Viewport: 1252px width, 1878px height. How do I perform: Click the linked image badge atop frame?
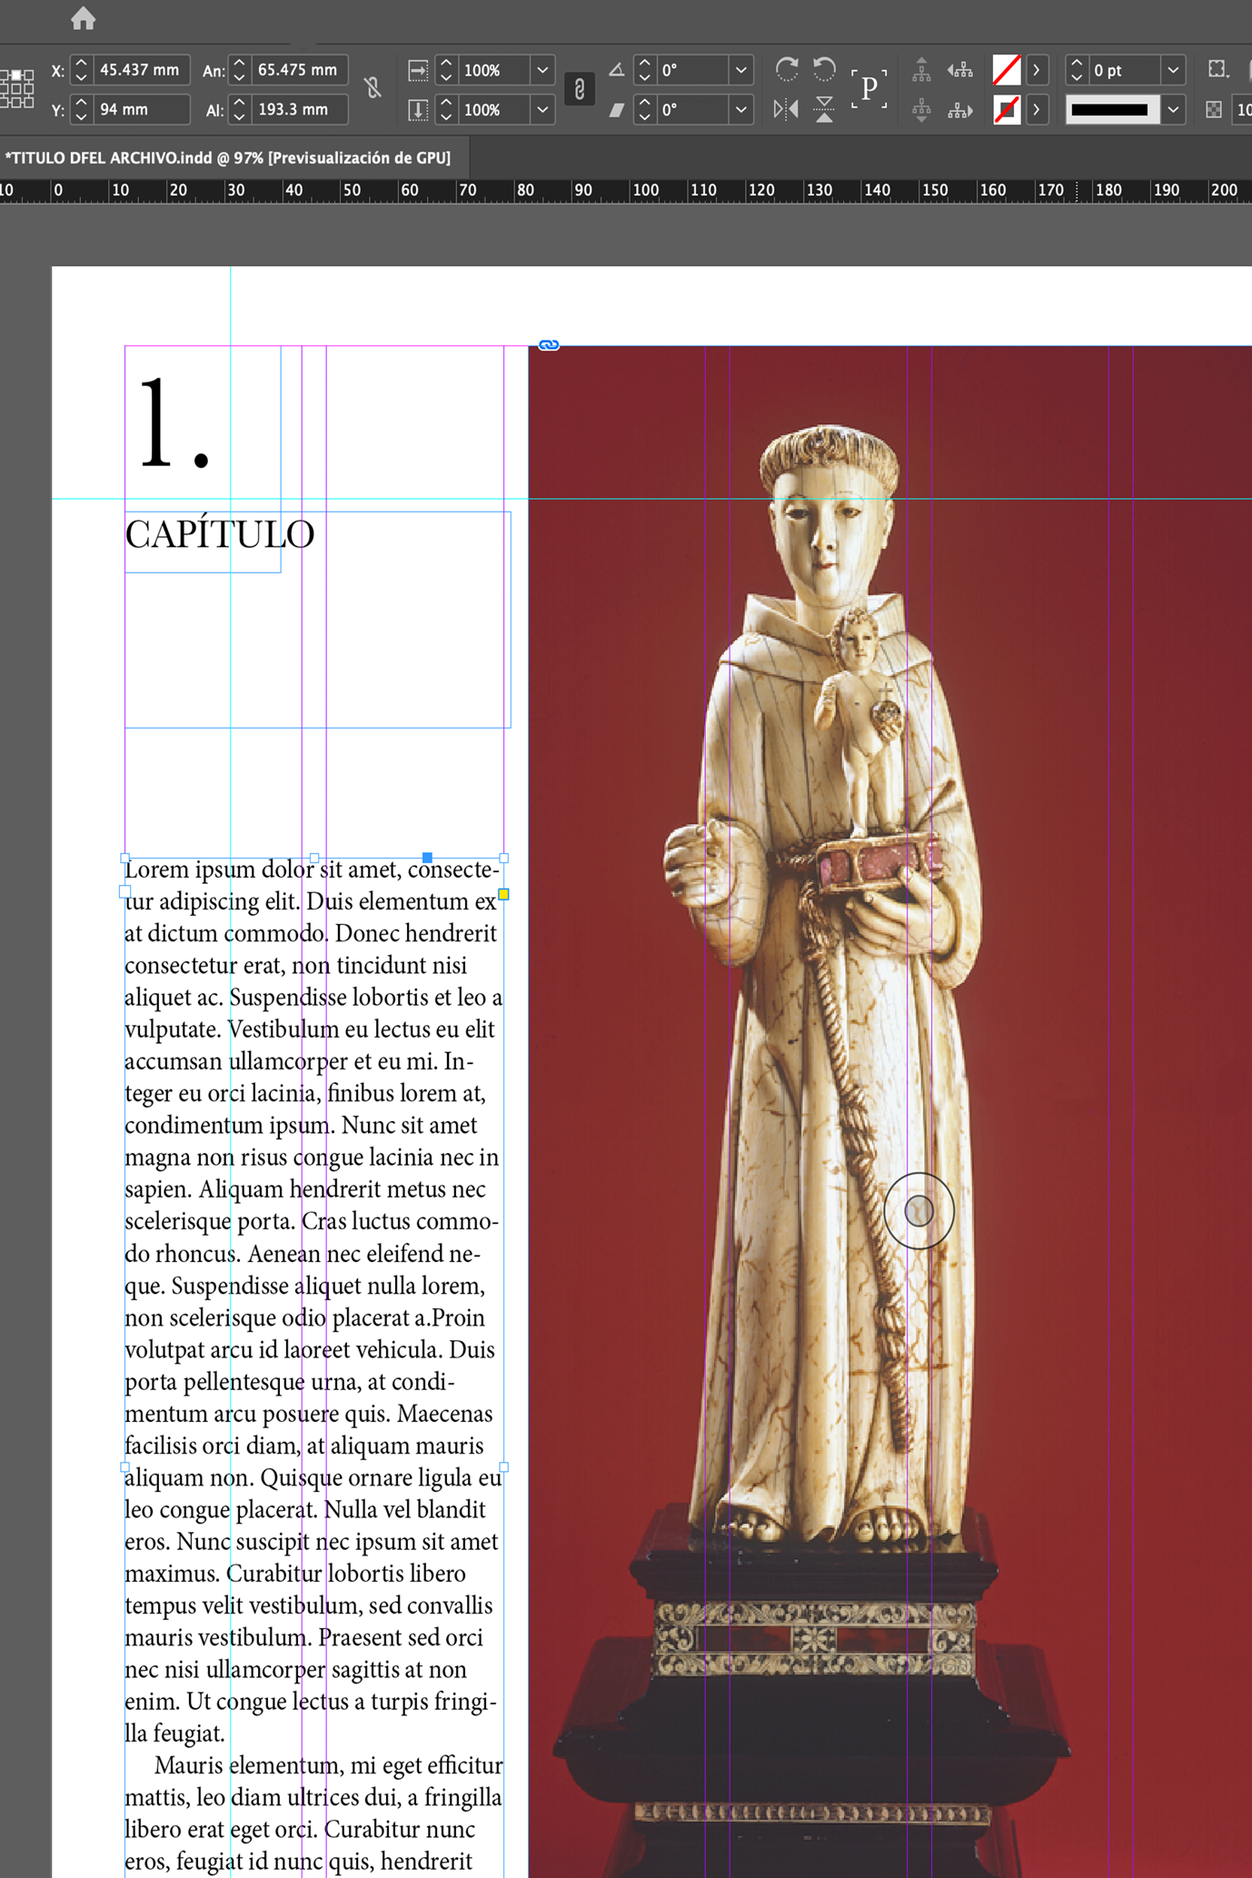[x=549, y=344]
